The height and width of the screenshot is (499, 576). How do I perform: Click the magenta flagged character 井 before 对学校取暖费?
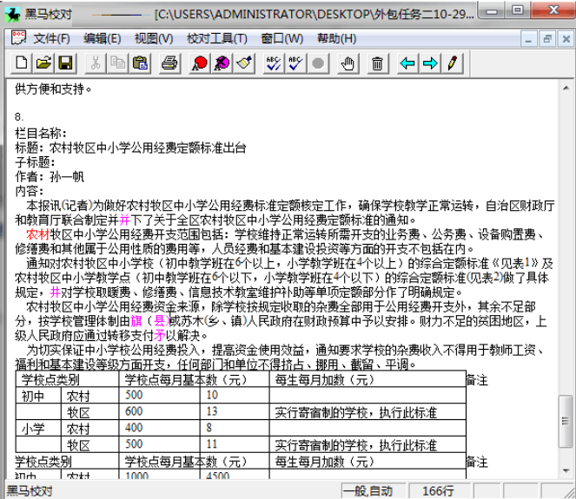tap(55, 292)
